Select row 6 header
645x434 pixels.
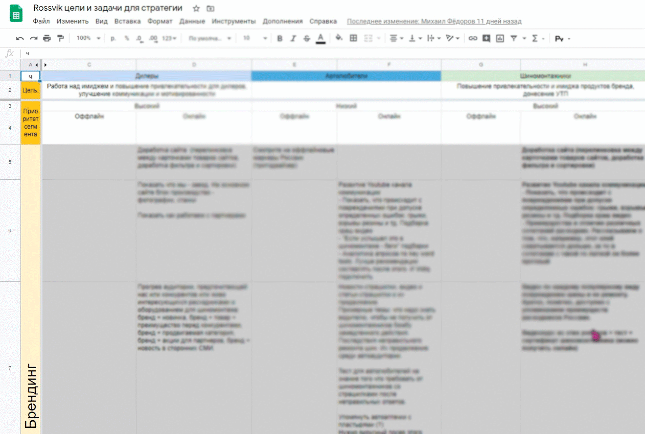coord(10,230)
